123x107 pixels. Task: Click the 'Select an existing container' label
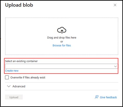click(x=21, y=61)
